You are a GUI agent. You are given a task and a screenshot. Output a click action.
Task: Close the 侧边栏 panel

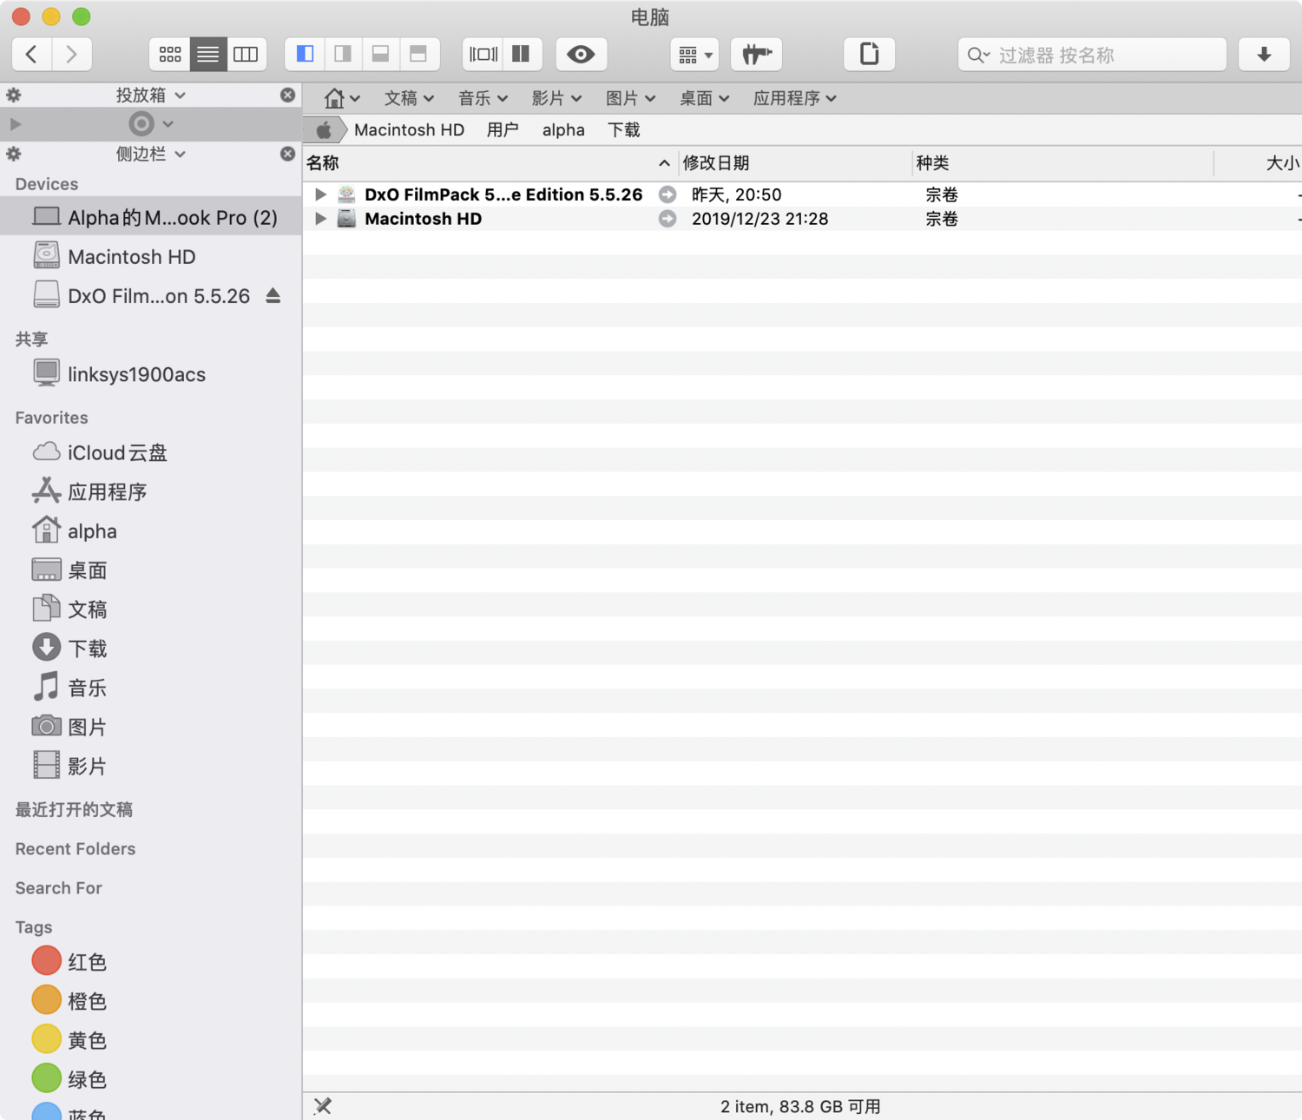point(287,154)
